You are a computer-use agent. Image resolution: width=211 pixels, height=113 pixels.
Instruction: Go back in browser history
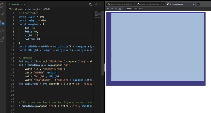pos(108,9)
